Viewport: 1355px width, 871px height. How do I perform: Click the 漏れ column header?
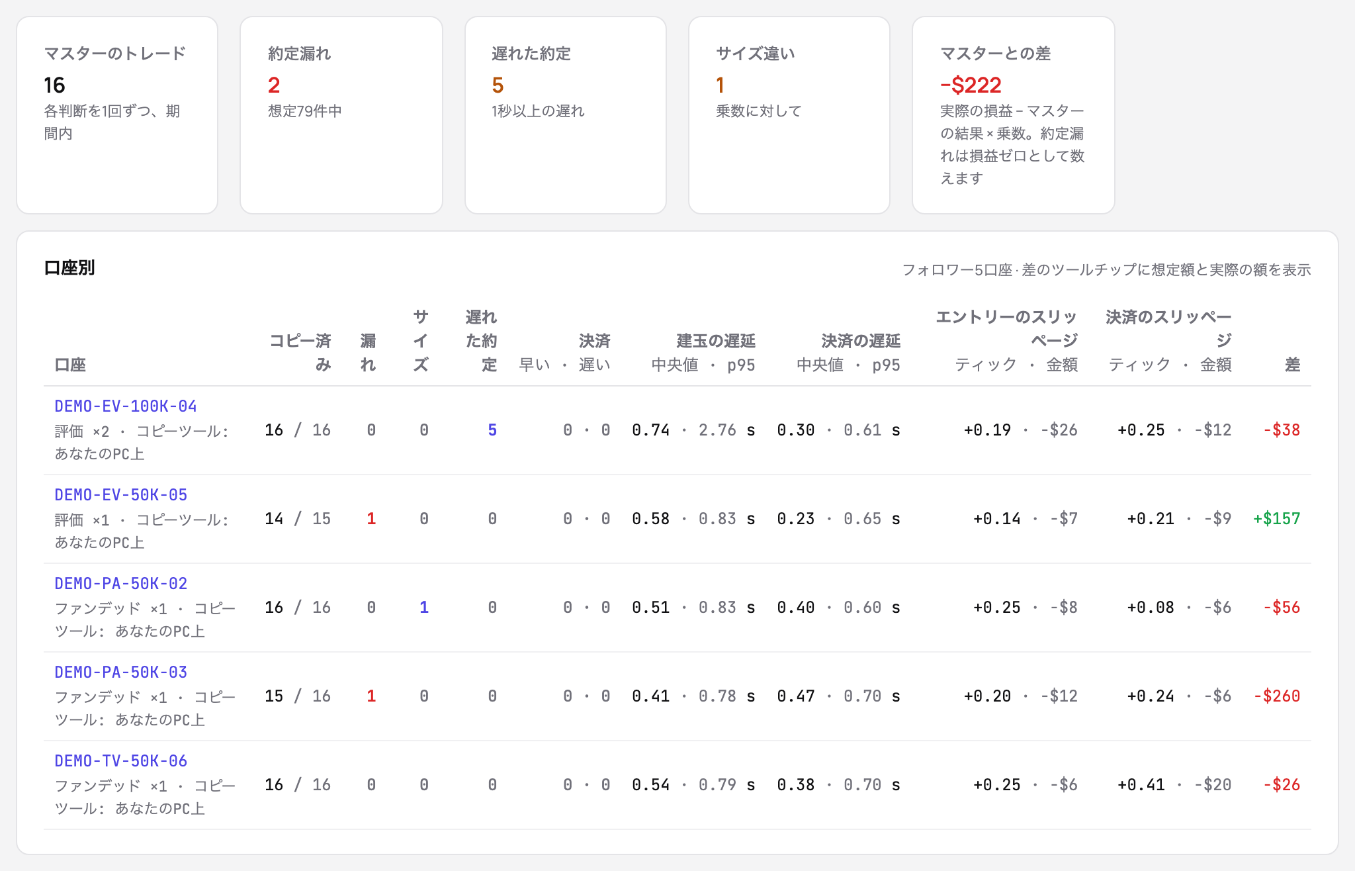point(369,353)
